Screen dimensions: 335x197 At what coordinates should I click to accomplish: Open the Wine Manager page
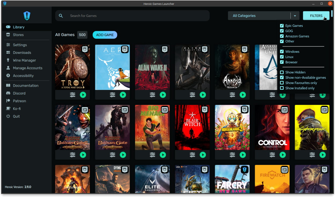24,60
